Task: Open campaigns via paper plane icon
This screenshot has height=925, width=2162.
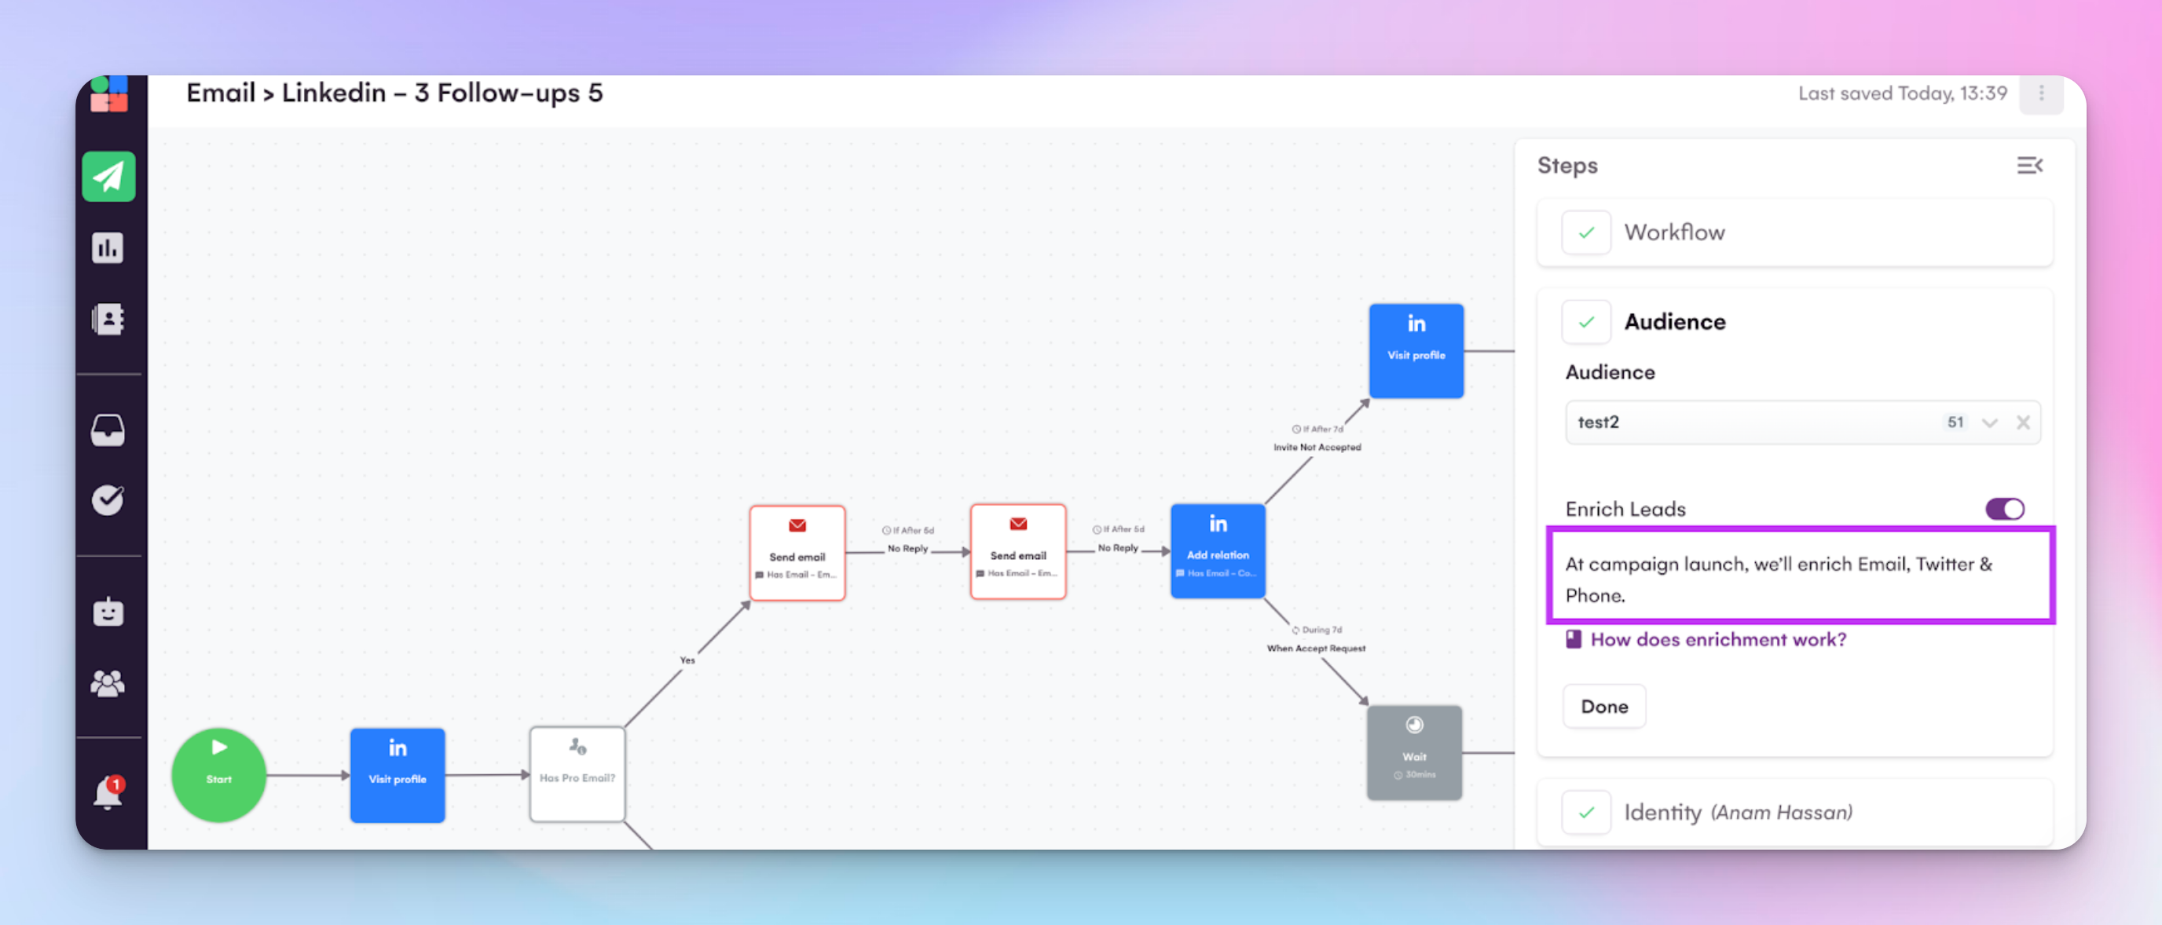Action: pos(108,176)
